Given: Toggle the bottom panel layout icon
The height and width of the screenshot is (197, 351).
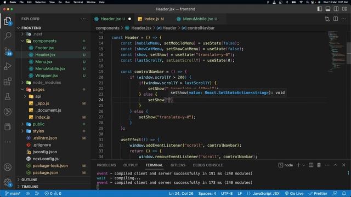Looking at the screenshot, I should click(328, 9).
